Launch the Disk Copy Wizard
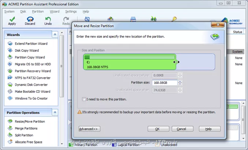This screenshot has height=150, width=248. (27, 50)
